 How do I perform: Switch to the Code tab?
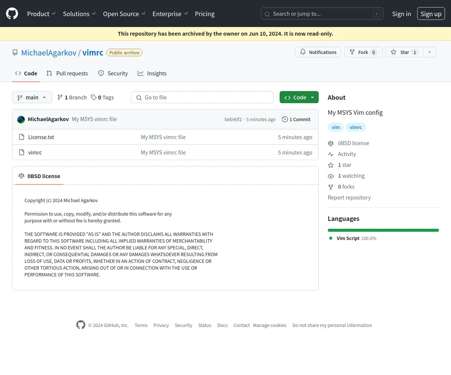pyautogui.click(x=26, y=73)
